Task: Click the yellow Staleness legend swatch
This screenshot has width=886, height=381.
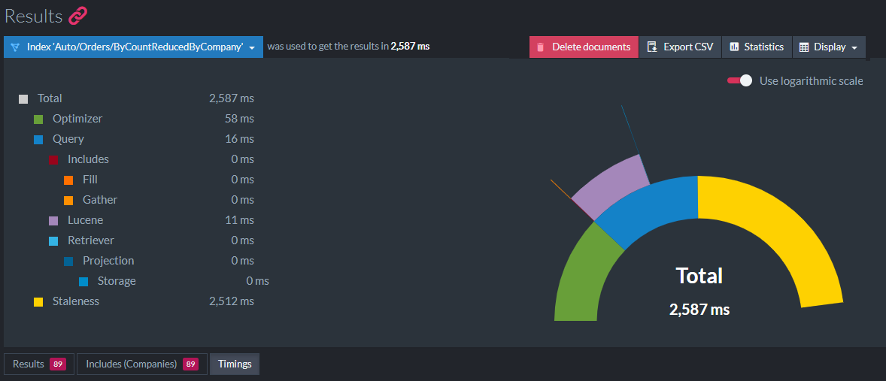Action: (38, 302)
